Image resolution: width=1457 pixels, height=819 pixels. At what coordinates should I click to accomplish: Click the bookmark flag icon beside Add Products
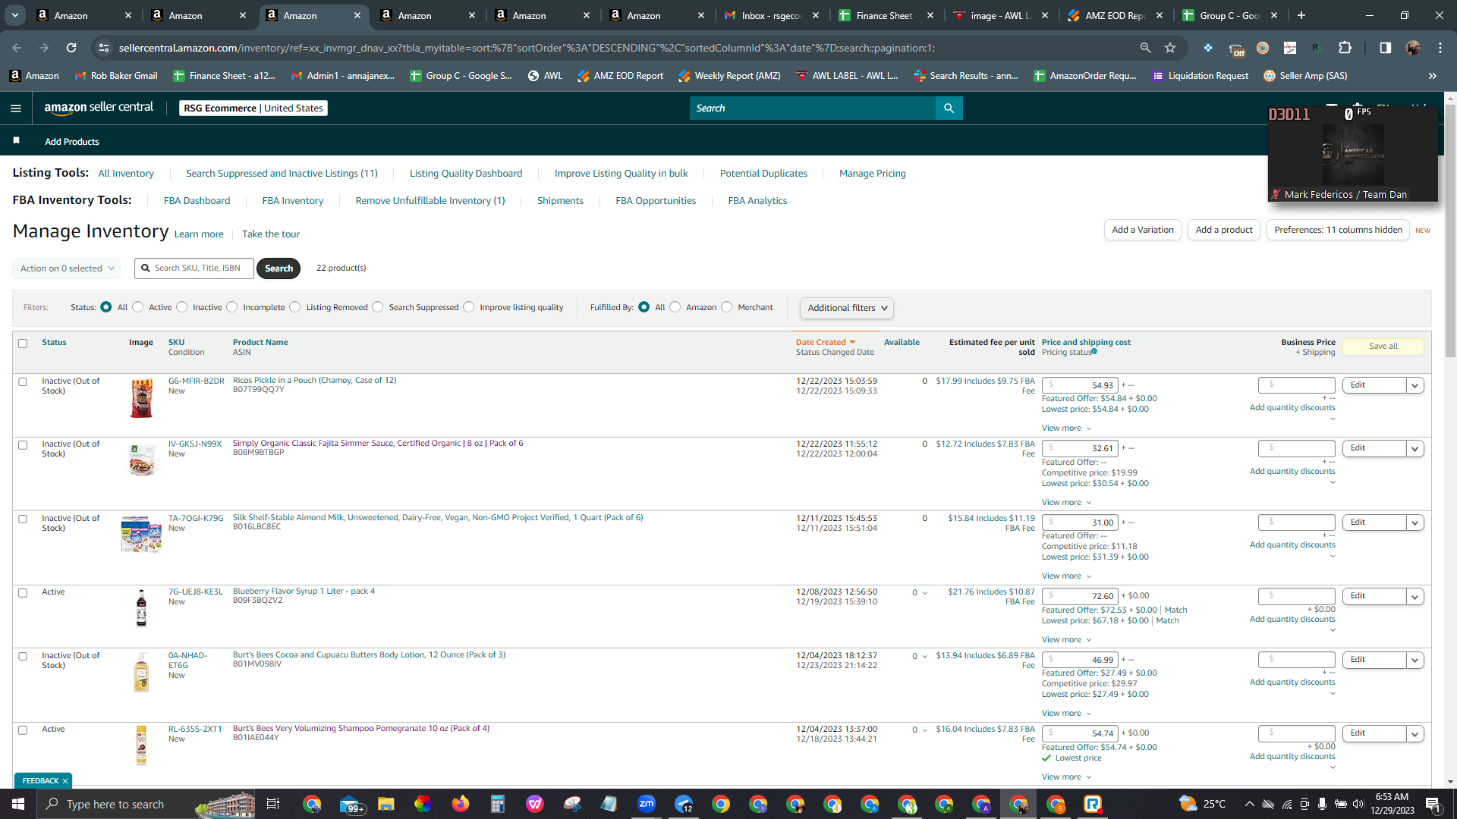(17, 141)
